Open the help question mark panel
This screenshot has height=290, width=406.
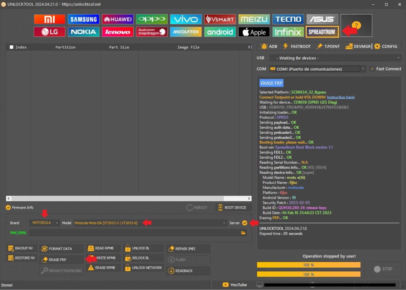pos(356,25)
